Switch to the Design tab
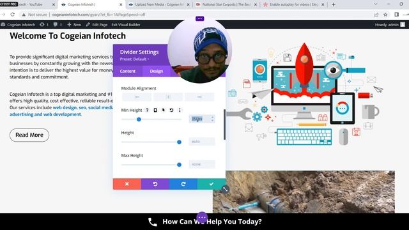Viewport: 409px width, 230px height. tap(156, 71)
